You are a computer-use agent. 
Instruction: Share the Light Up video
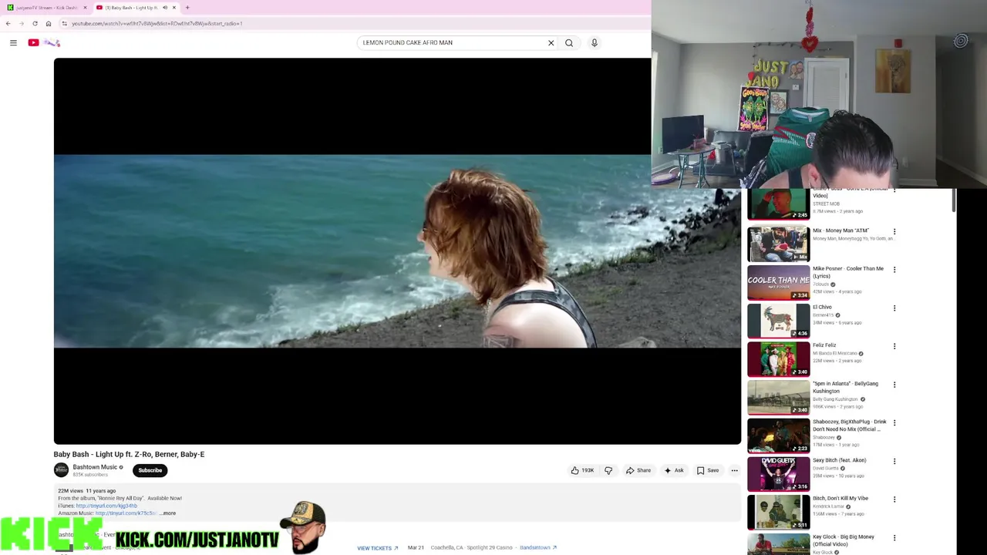coord(638,470)
